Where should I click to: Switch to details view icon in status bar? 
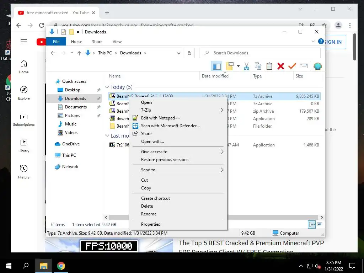312,224
